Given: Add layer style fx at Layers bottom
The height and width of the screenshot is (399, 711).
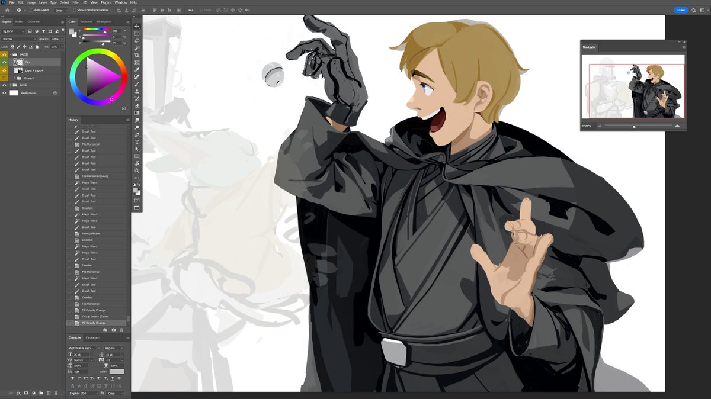Looking at the screenshot, I should click(18, 393).
